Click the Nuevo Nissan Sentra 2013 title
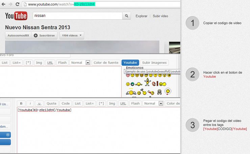The height and width of the screenshot is (154, 250). coord(37,27)
